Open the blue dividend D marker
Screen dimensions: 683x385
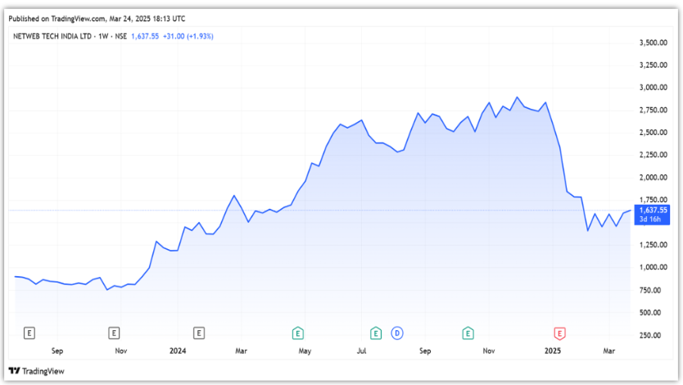397,333
